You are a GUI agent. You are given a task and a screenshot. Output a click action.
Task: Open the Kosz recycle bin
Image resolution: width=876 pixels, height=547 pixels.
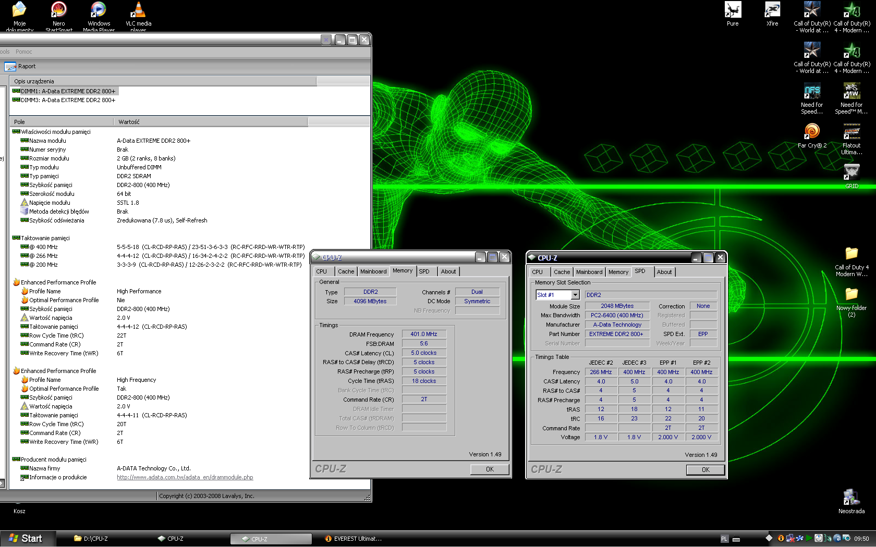[19, 511]
